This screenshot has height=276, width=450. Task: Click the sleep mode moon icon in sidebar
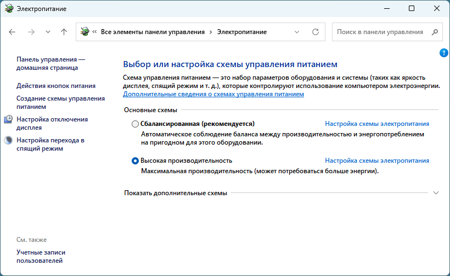click(9, 140)
